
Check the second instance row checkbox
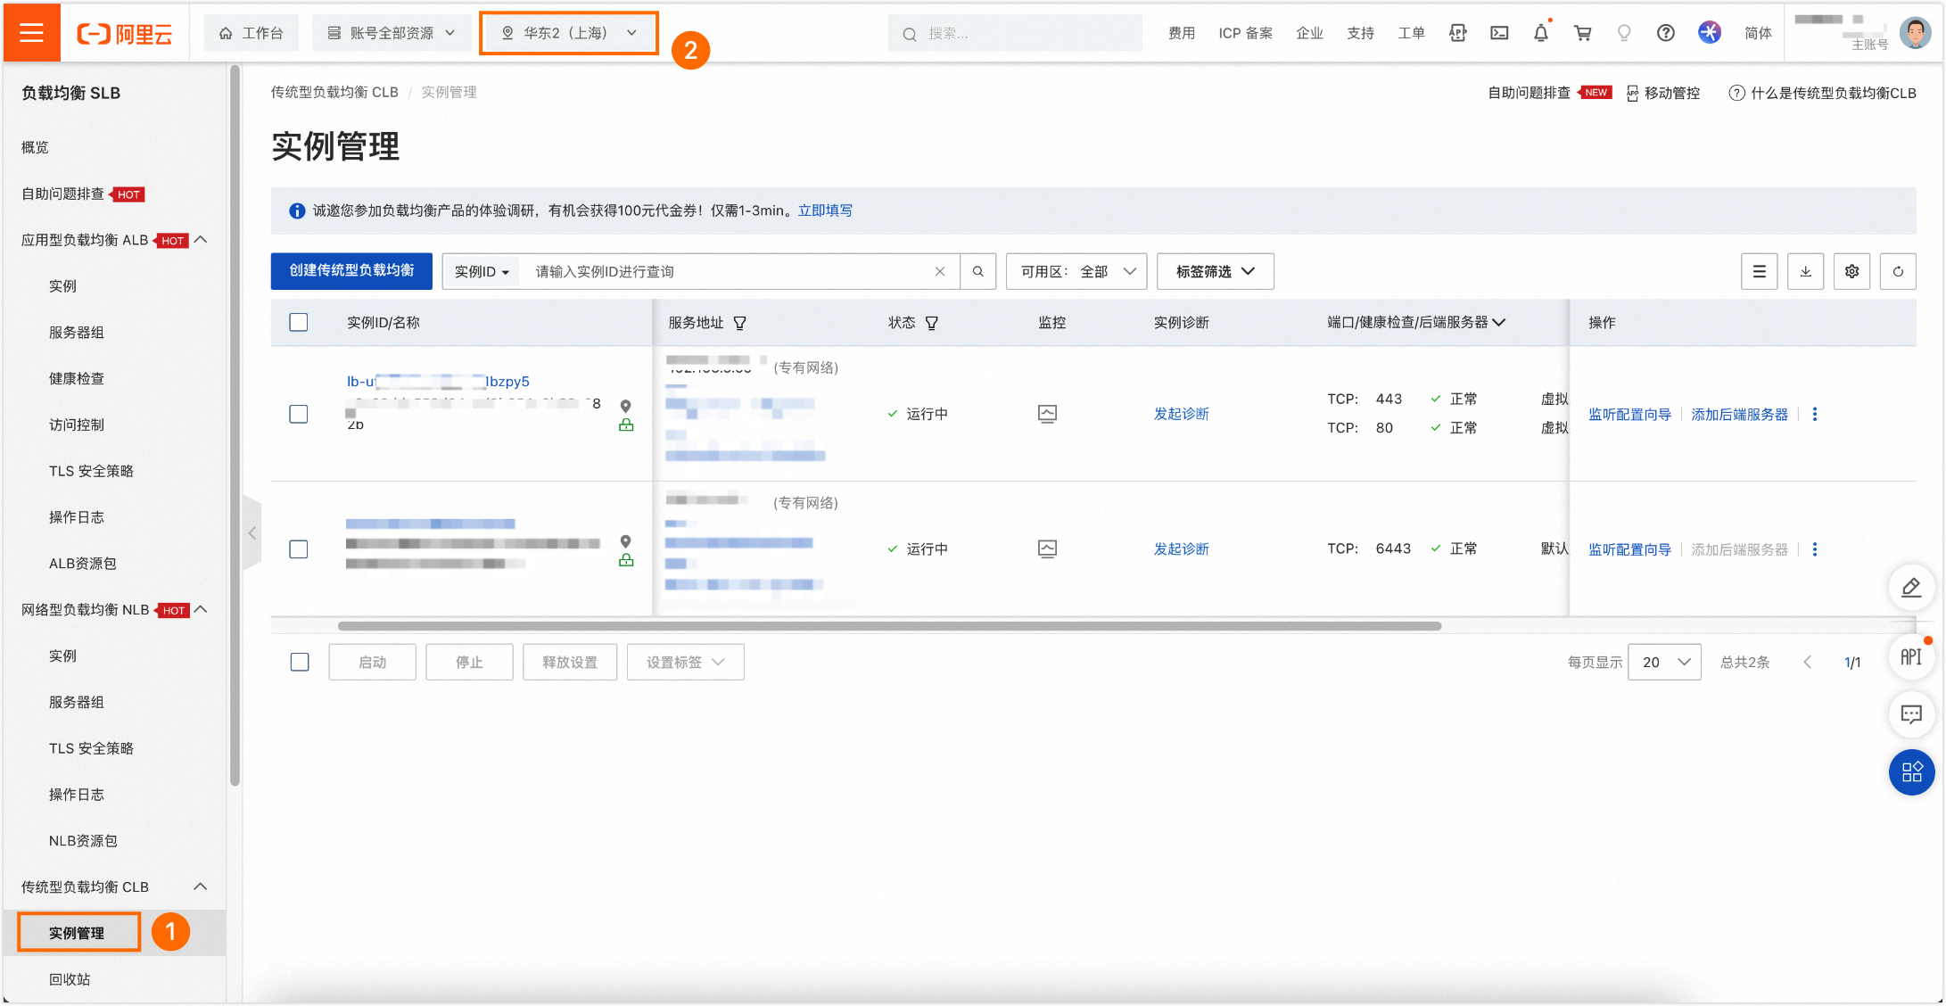[x=299, y=549]
